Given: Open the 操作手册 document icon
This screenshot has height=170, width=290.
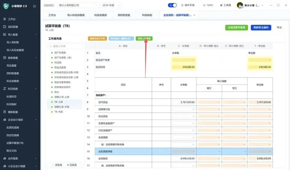Looking at the screenshot, I should coord(182,5).
